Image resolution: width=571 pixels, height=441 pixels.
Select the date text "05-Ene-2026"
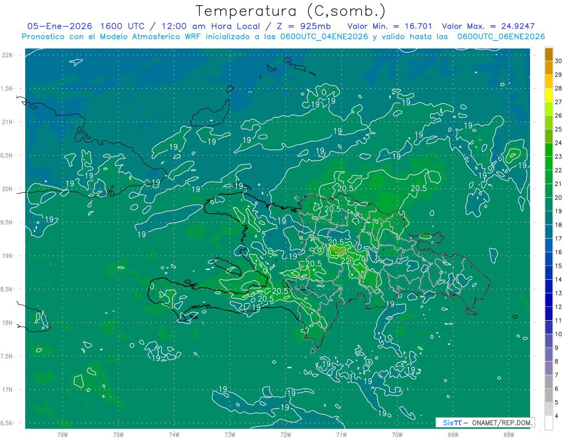coord(60,26)
